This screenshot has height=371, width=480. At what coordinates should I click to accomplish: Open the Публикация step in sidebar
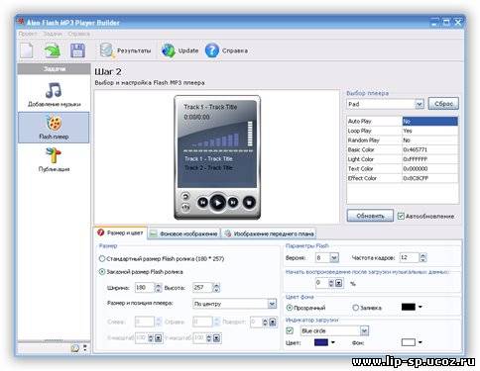[x=54, y=159]
